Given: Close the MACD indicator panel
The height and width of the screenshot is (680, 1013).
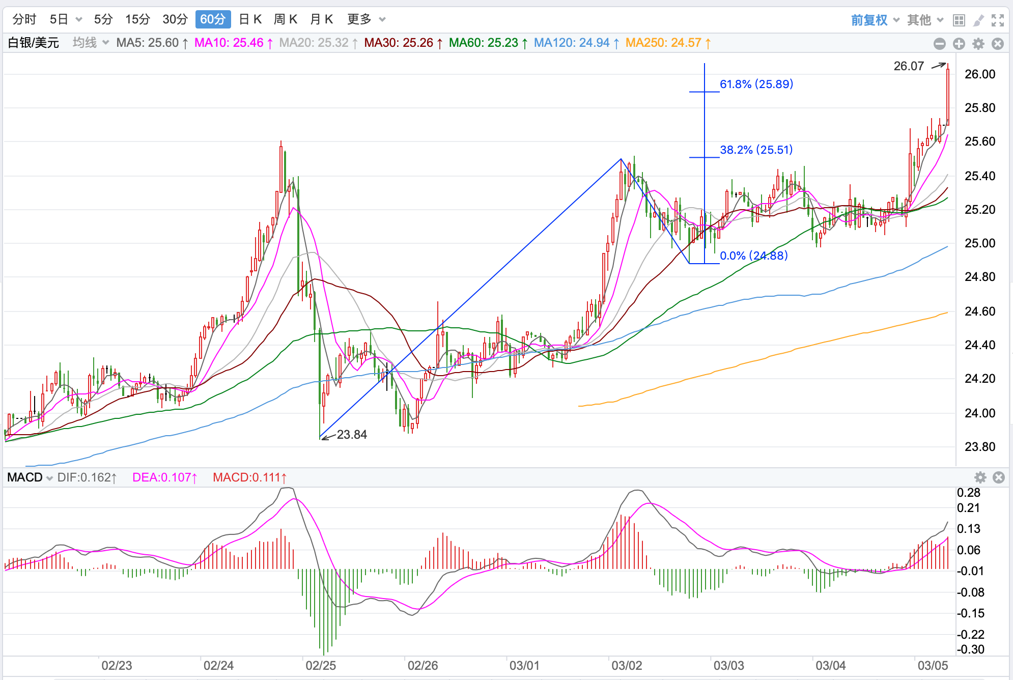Looking at the screenshot, I should pos(999,477).
